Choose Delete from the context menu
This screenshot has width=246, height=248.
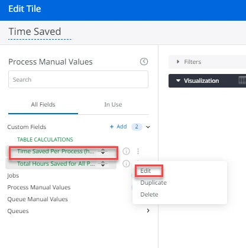click(149, 194)
